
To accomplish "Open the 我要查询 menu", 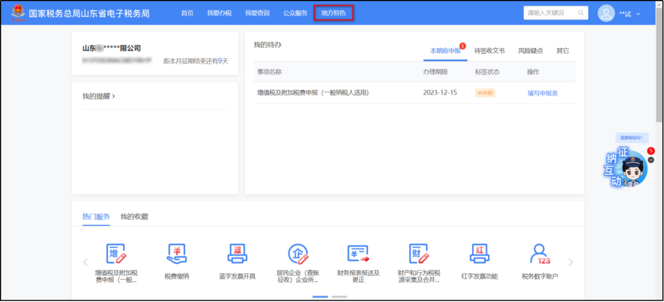I will point(257,13).
